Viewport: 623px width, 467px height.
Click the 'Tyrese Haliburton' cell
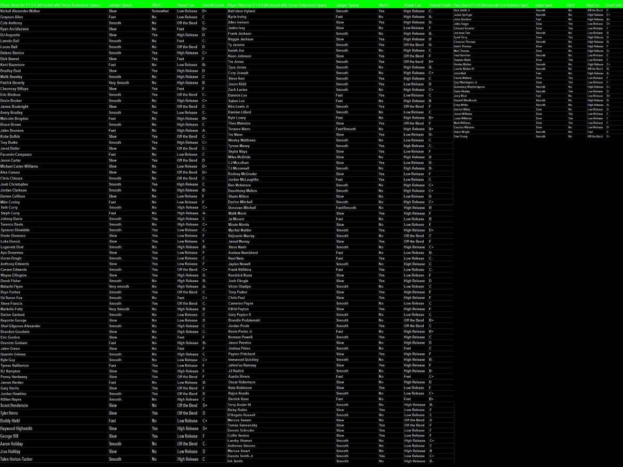tap(16, 365)
